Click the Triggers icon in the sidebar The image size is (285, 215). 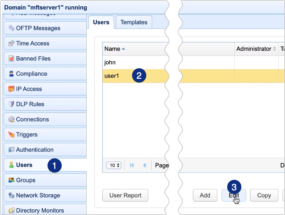pyautogui.click(x=11, y=134)
